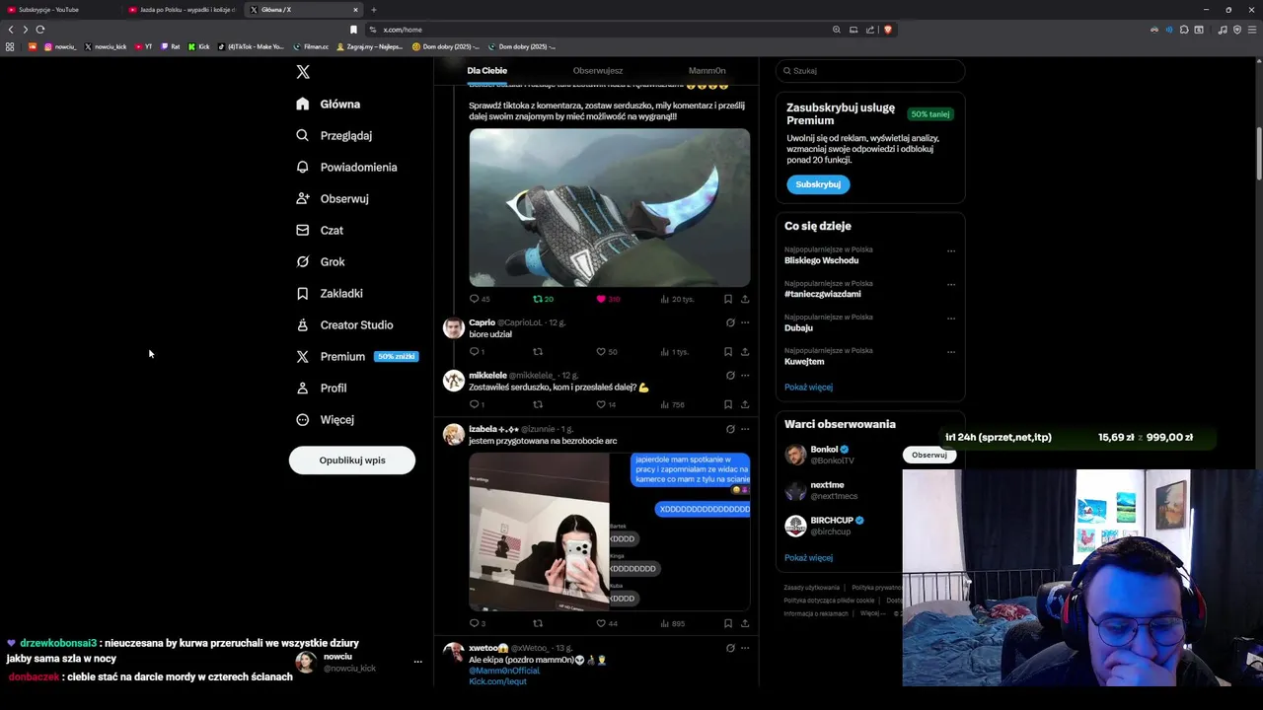Click the Subskrybuj Premium button
Screen dimensions: 1263x710
pyautogui.click(x=818, y=184)
